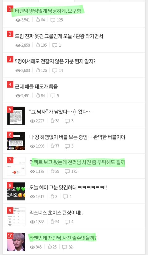
Task: Click the chat screenshot thumbnail on rank 6
Action: coord(16,141)
